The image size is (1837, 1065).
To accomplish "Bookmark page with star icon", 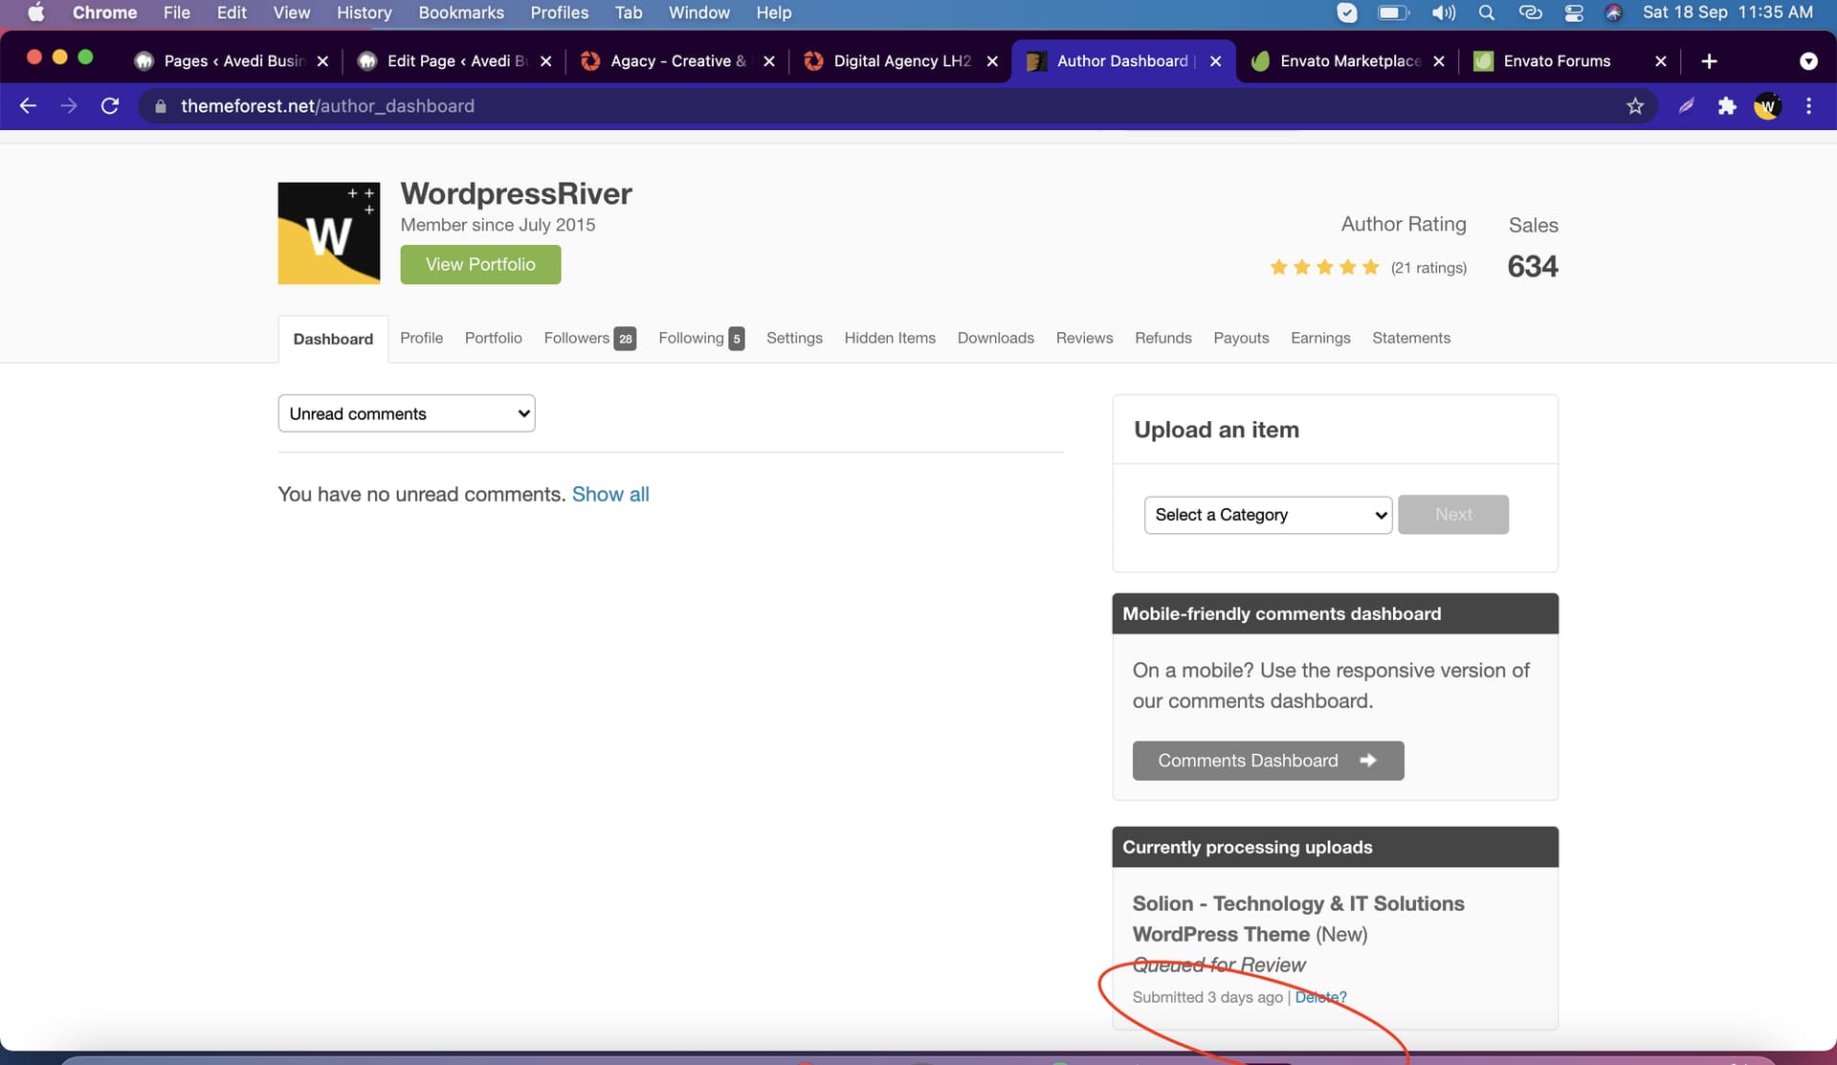I will [1634, 106].
